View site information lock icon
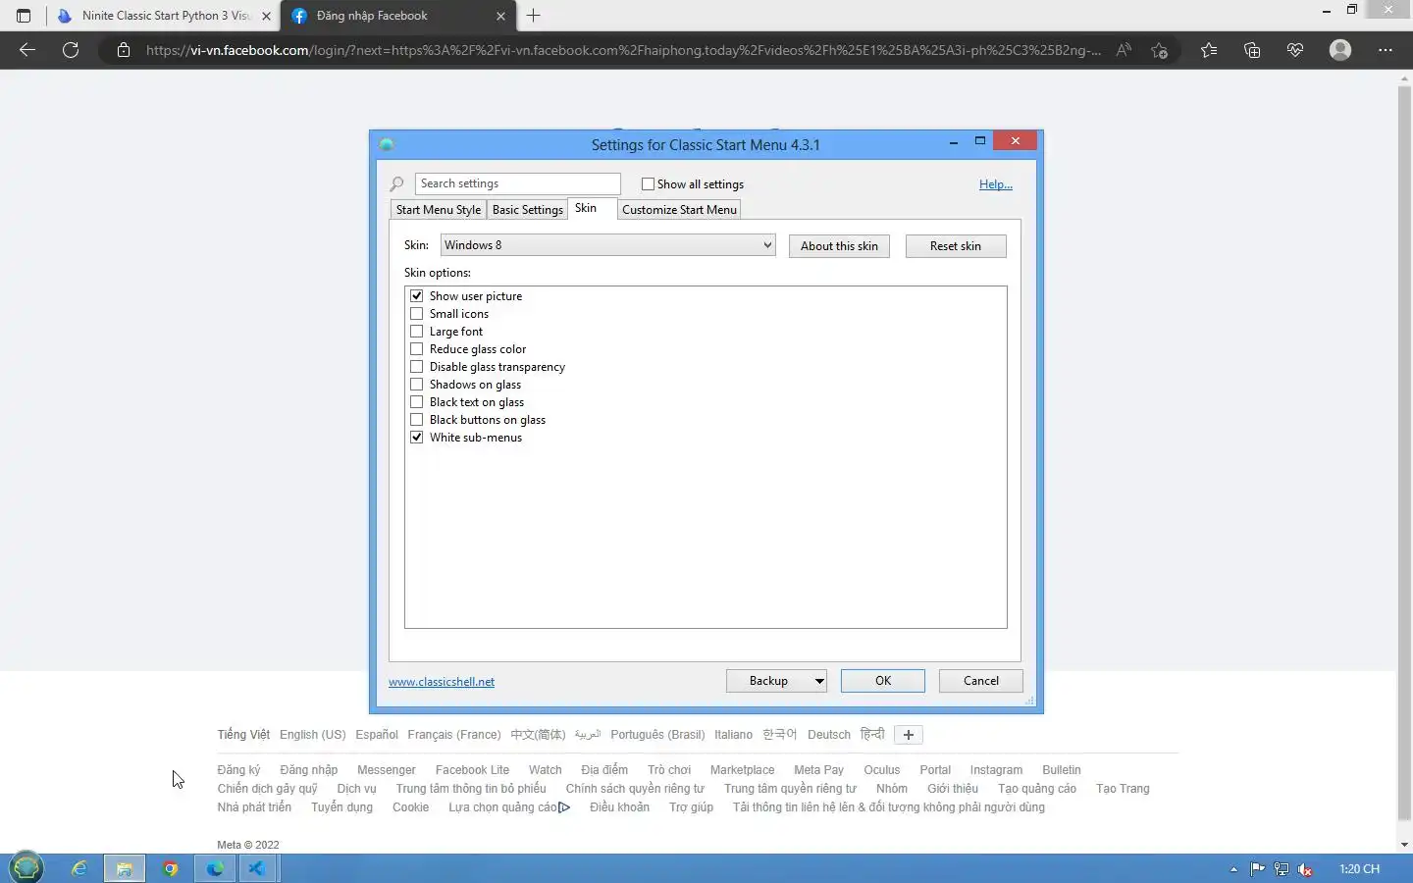This screenshot has height=883, width=1413. (124, 50)
